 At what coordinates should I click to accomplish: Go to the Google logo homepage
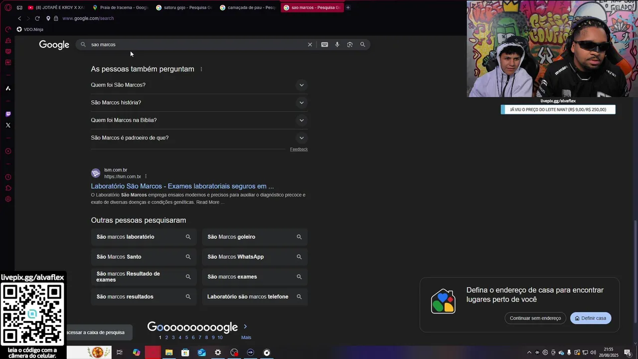point(54,45)
